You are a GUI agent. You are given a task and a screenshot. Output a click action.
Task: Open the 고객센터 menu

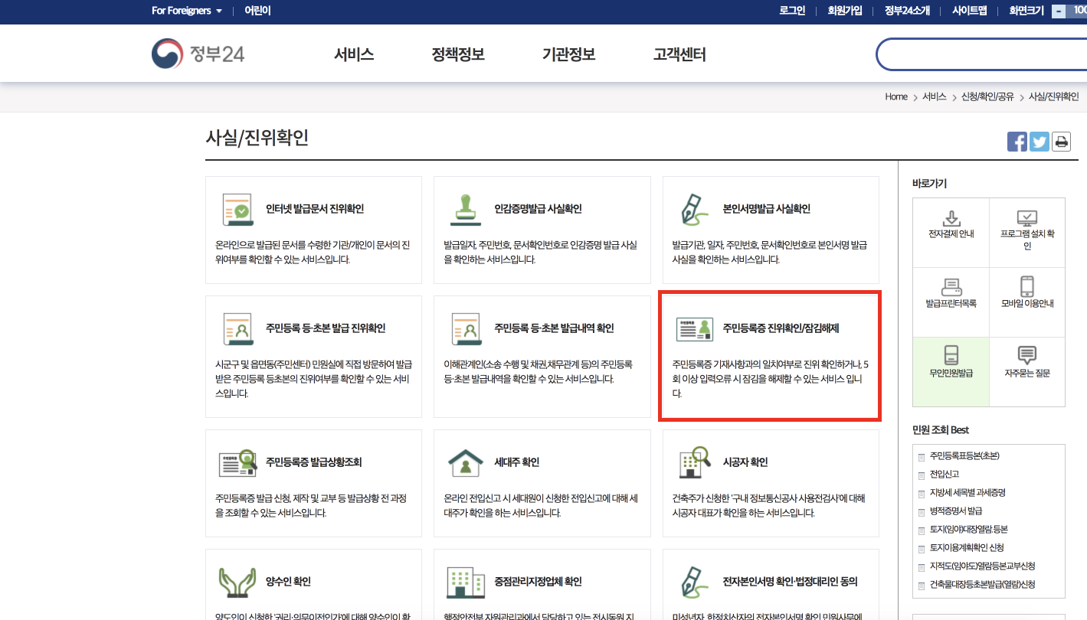click(678, 54)
